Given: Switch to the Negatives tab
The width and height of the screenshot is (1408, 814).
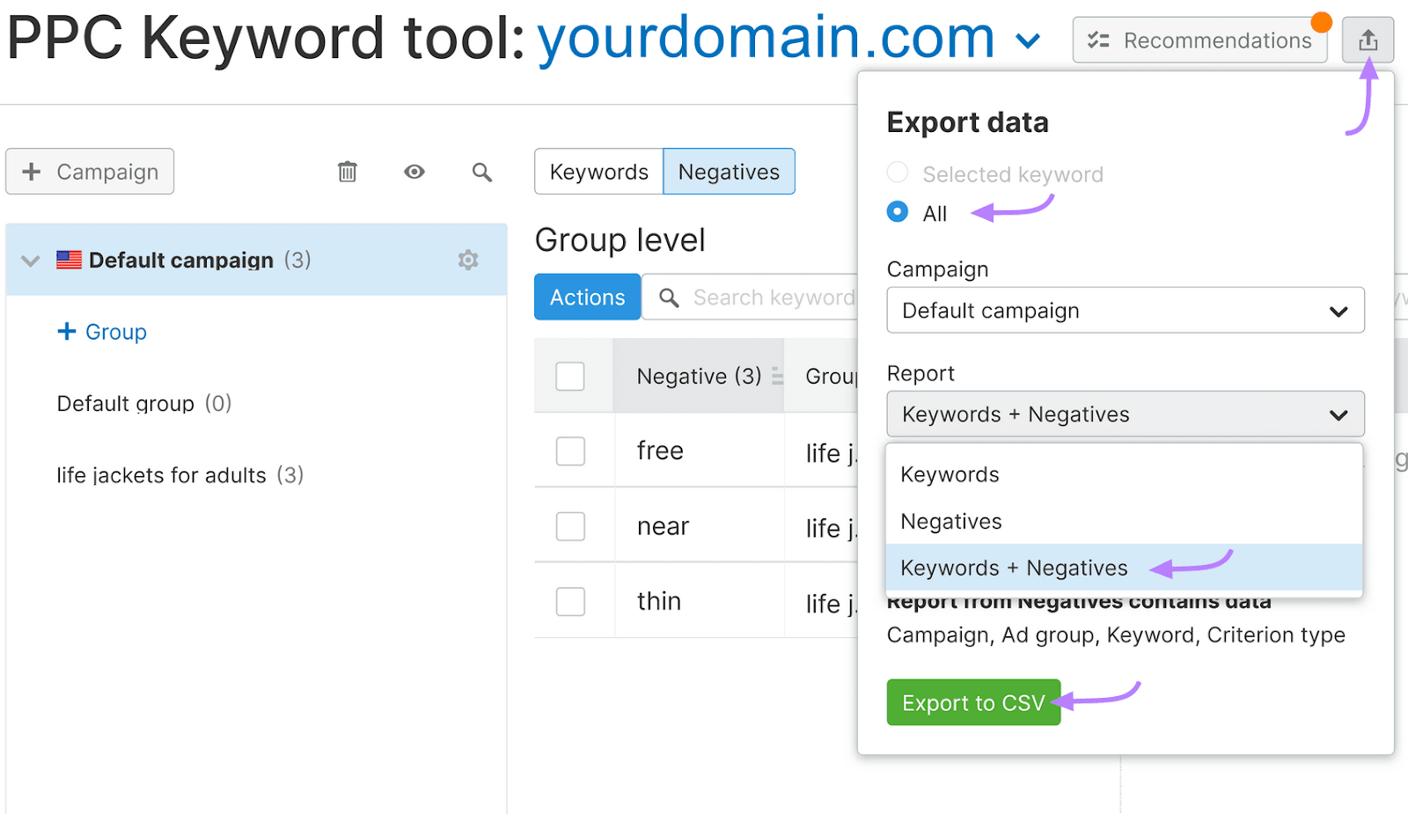Looking at the screenshot, I should 729,172.
